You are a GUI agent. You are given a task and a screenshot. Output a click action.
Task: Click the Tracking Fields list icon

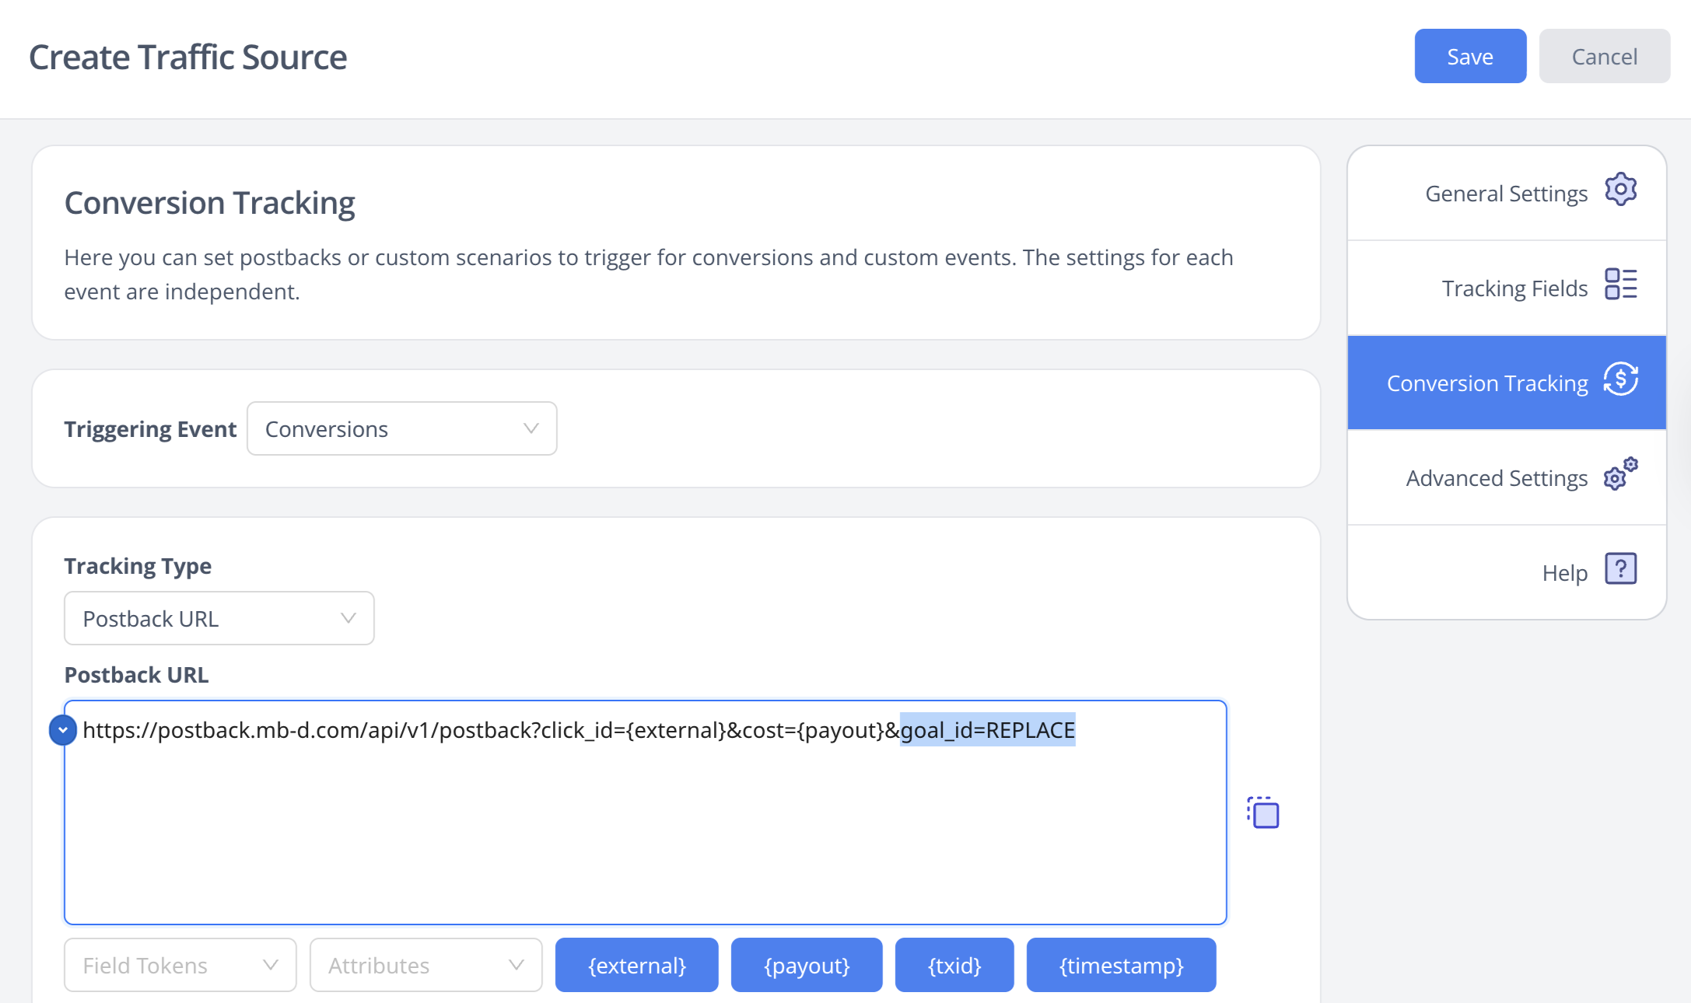click(1621, 285)
